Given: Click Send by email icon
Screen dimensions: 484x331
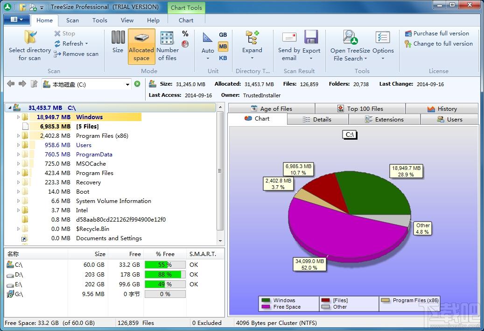Looking at the screenshot, I should tap(289, 37).
